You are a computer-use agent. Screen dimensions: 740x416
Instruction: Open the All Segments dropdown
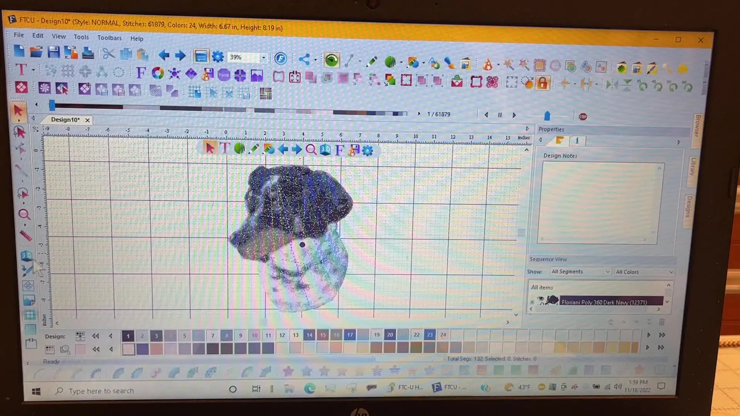pos(580,271)
